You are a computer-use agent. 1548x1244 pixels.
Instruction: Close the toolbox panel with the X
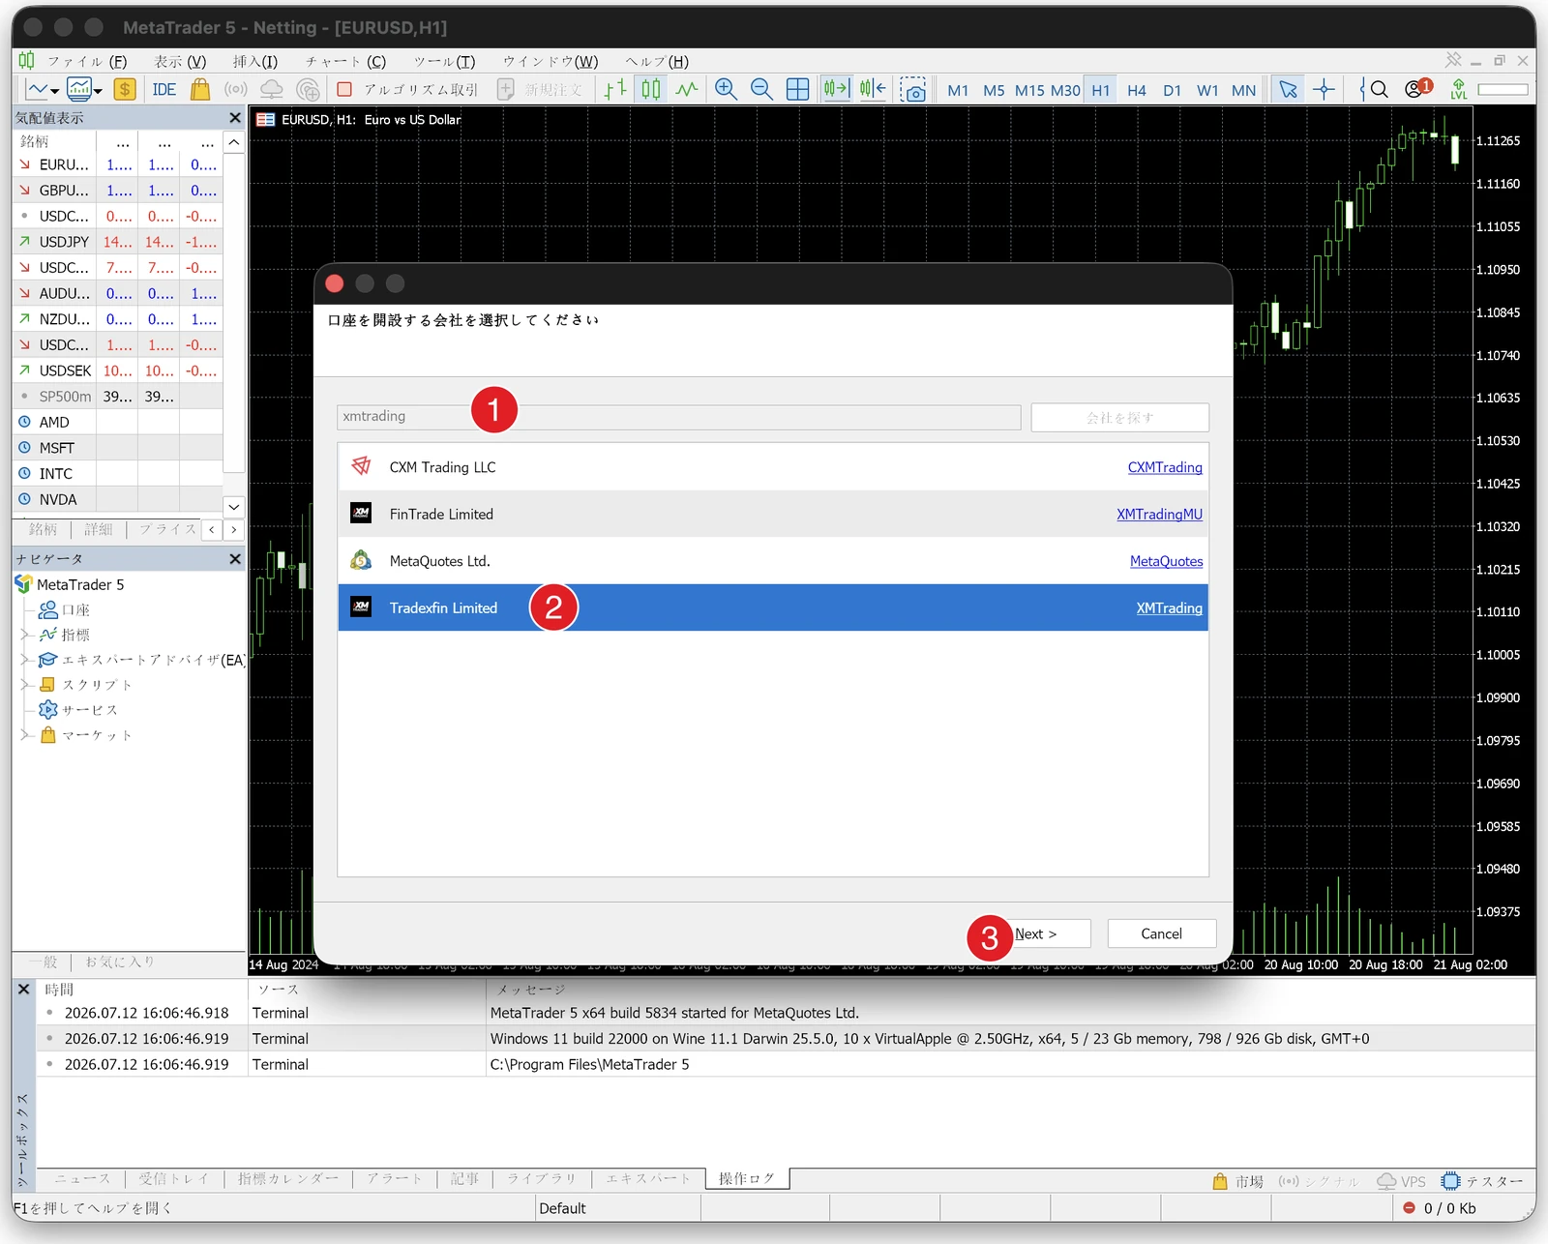(x=24, y=990)
